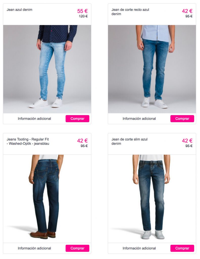View Información adicional for corte recto jeans
Screen dimensions: 200x259
pos(139,119)
